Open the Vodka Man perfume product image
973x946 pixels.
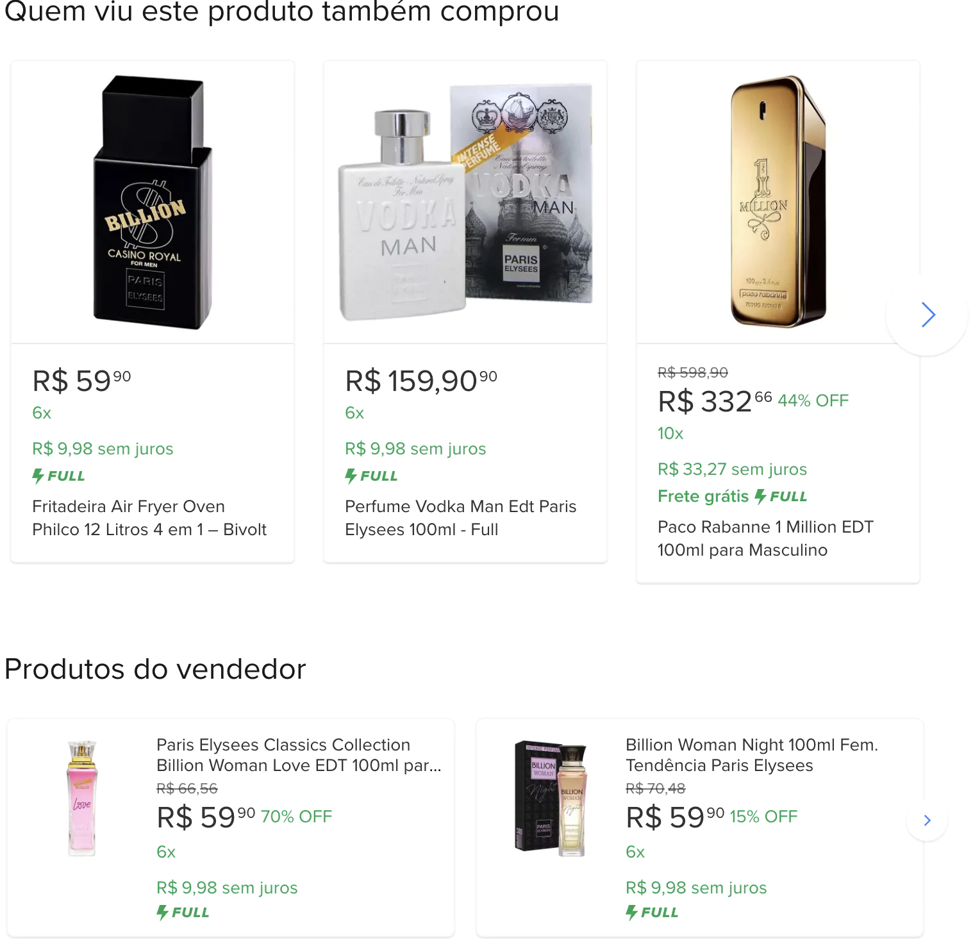pyautogui.click(x=465, y=203)
